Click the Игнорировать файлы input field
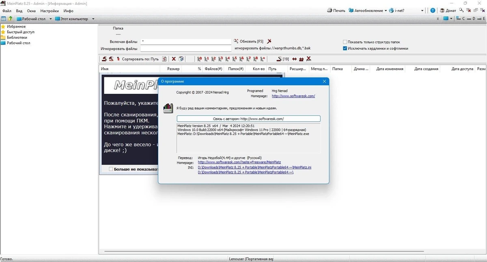This screenshot has height=262, width=487. coord(186,49)
